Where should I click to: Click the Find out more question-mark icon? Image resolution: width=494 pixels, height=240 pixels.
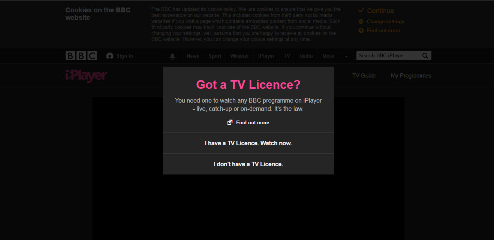coord(361,31)
